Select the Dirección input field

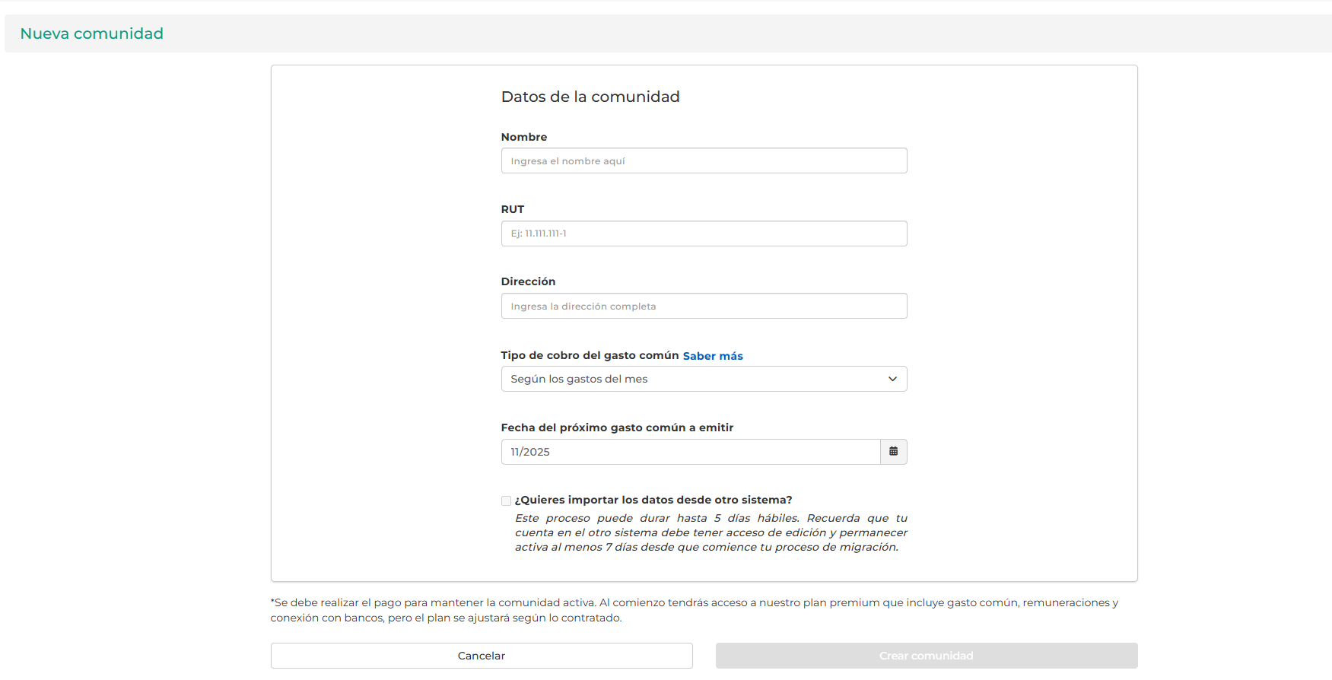pos(704,307)
